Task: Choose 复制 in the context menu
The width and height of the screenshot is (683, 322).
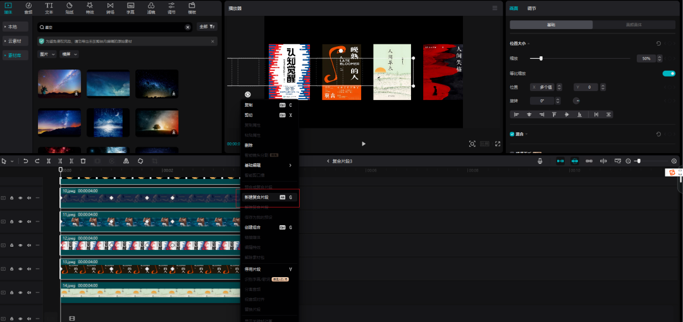Action: pyautogui.click(x=269, y=105)
